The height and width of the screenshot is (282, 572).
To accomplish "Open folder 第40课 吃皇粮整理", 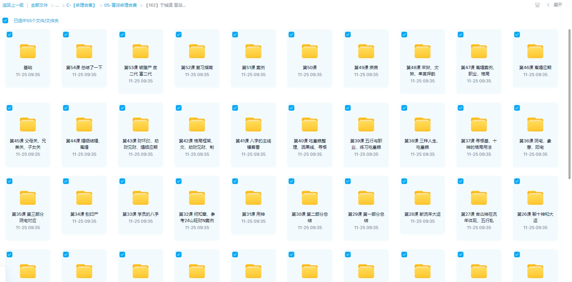I will (310, 124).
